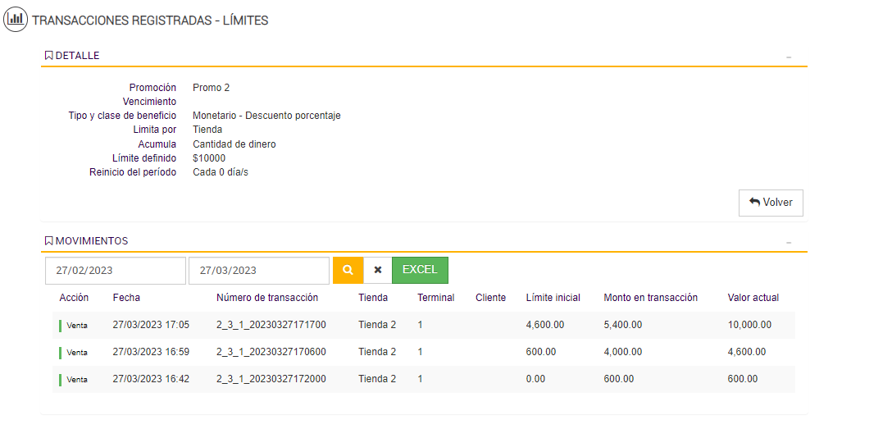The image size is (892, 429).
Task: Sort by the Fecha column header
Action: point(126,298)
